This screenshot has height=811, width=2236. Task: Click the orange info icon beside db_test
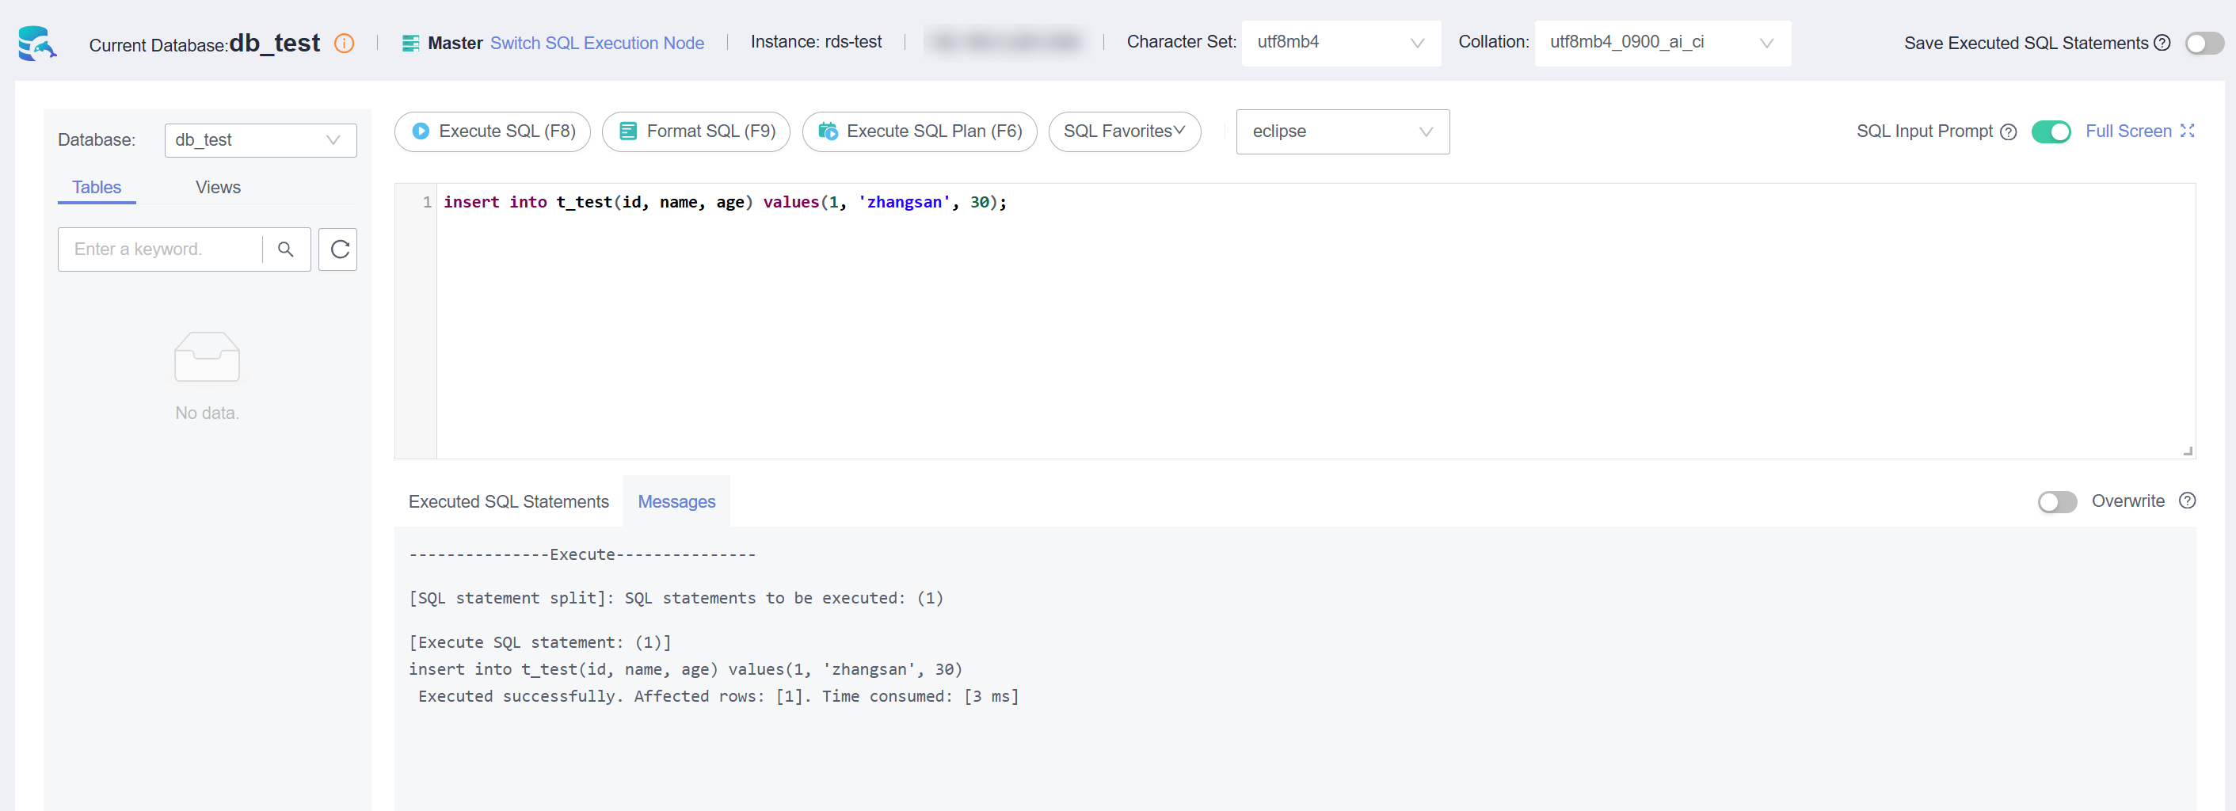click(x=344, y=44)
